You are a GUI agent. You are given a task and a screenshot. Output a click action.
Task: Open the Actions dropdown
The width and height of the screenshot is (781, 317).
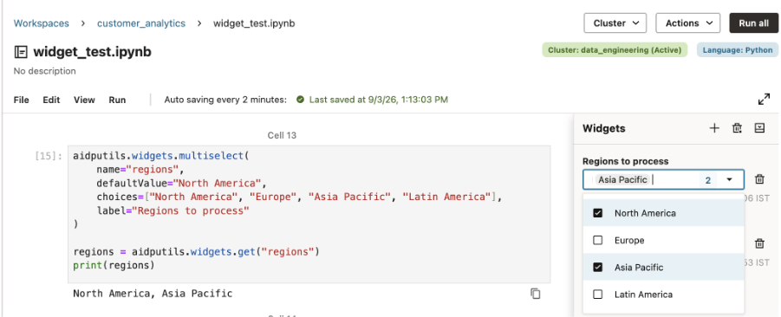pyautogui.click(x=688, y=23)
